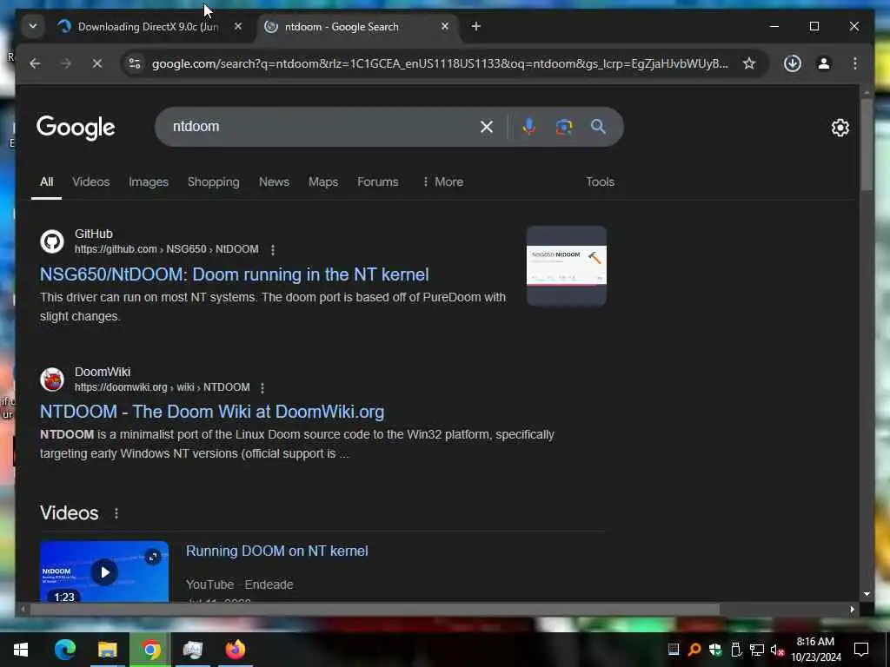Open Windows Security tray icon
Image resolution: width=890 pixels, height=667 pixels.
[x=715, y=650]
